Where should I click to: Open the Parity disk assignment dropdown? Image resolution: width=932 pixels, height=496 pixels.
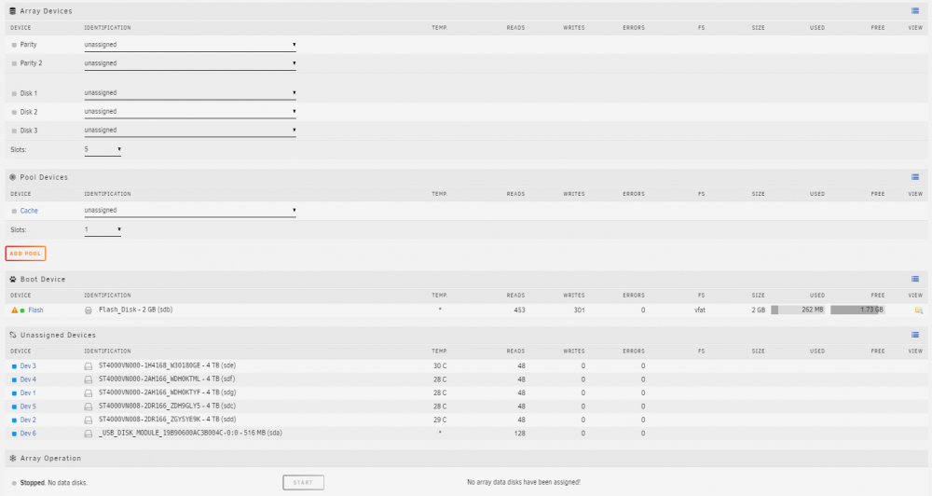[x=190, y=45]
